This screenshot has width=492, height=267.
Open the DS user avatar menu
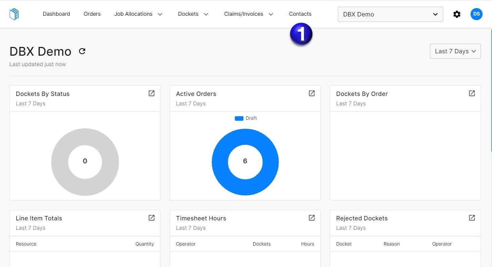(x=476, y=14)
